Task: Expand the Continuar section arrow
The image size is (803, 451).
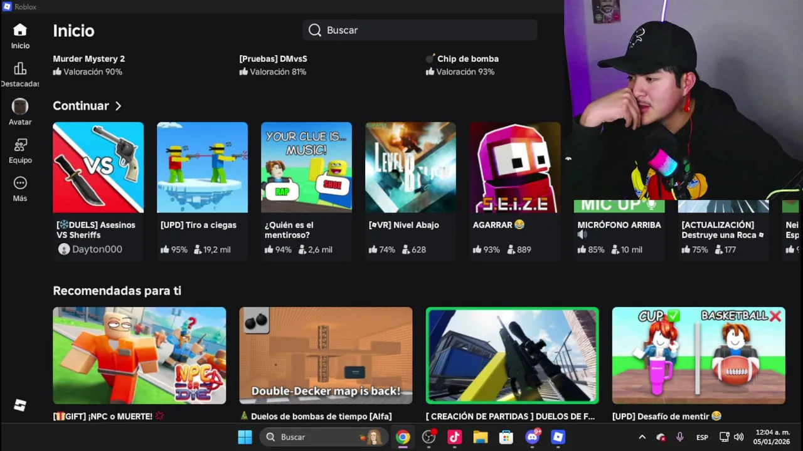Action: click(x=118, y=106)
